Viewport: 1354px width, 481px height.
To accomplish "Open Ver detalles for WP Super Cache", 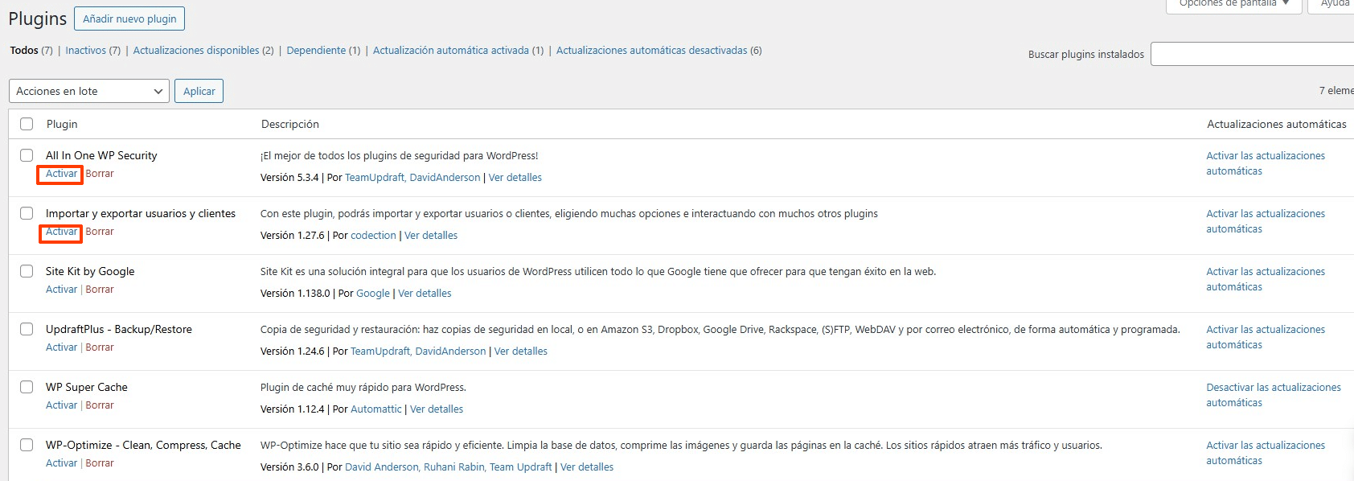I will [x=437, y=409].
